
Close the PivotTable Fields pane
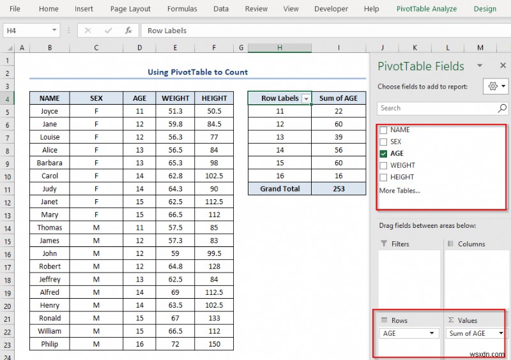coord(503,66)
